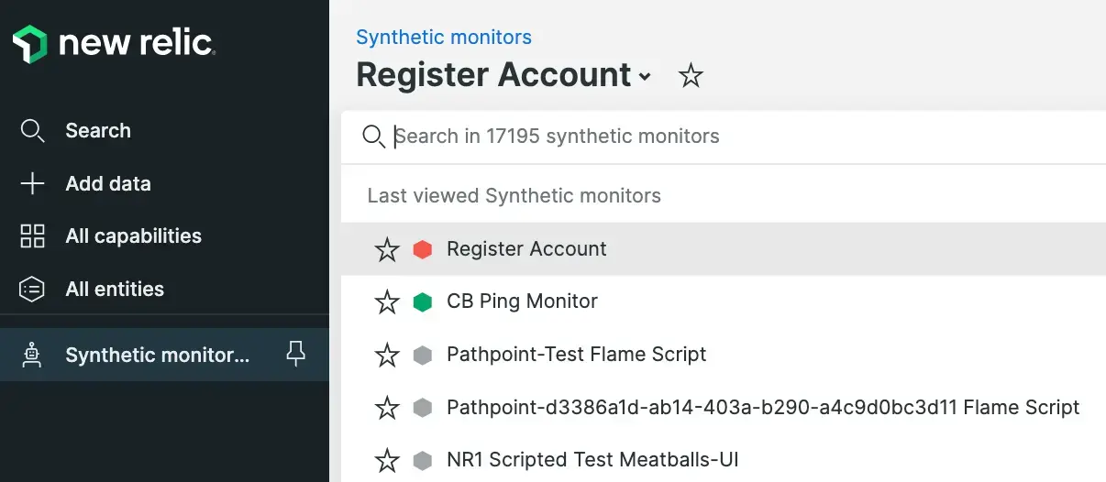Click the Add data plus icon

tap(32, 184)
